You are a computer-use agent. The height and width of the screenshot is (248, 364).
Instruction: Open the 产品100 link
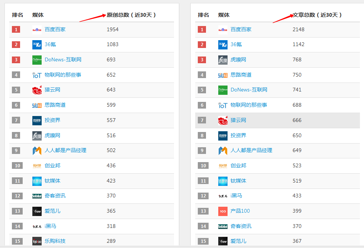(x=240, y=211)
